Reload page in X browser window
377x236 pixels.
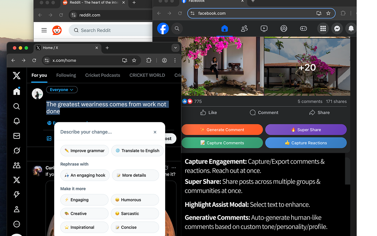point(34,60)
